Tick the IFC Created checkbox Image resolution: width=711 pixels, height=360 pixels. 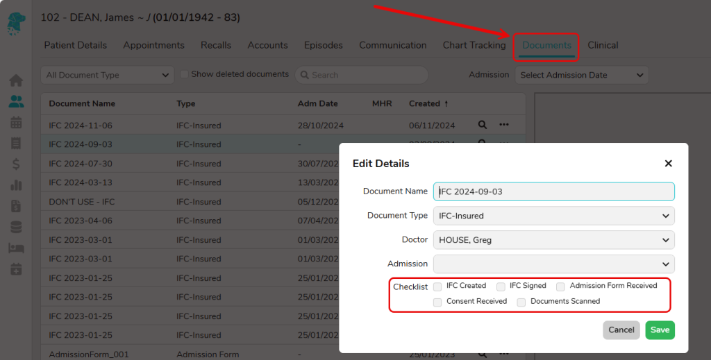pyautogui.click(x=437, y=286)
